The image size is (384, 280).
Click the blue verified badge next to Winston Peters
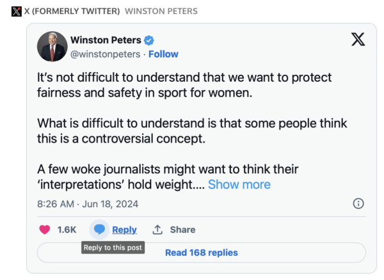pyautogui.click(x=149, y=40)
